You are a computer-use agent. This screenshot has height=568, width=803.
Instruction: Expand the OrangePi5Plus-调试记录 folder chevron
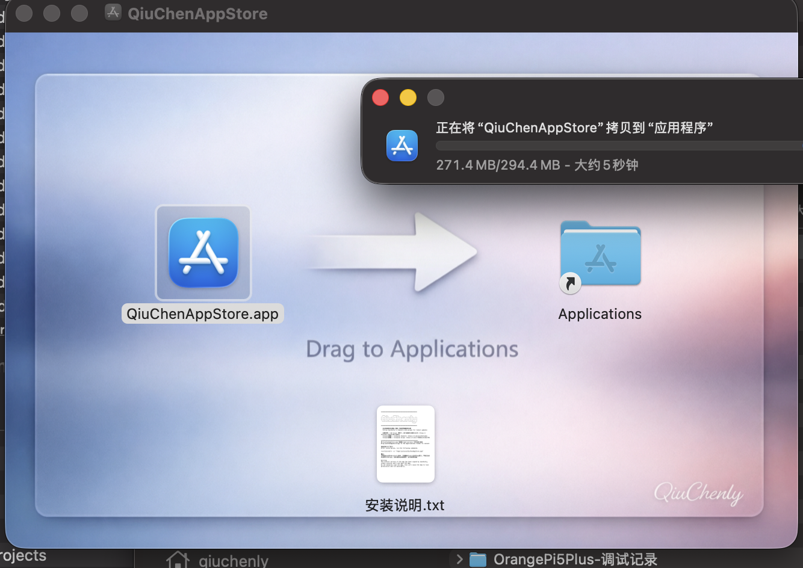click(x=460, y=560)
